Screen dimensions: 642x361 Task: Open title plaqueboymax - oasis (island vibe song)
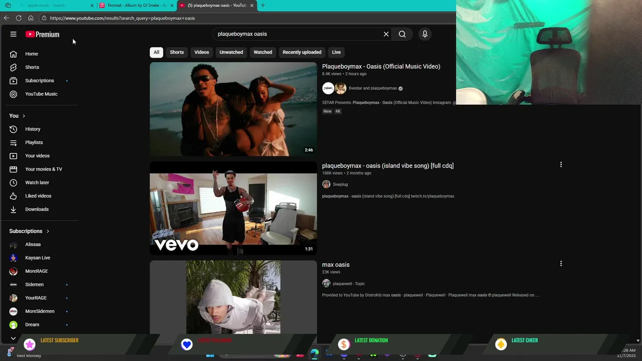pos(388,165)
